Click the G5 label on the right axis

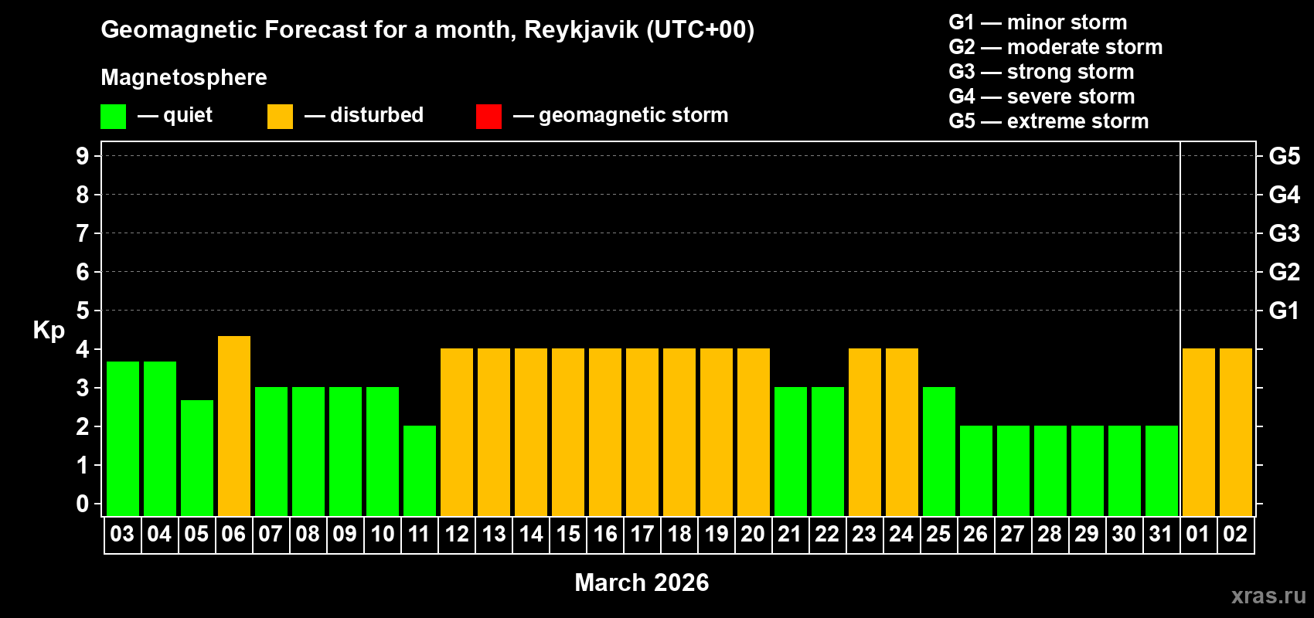(x=1284, y=156)
